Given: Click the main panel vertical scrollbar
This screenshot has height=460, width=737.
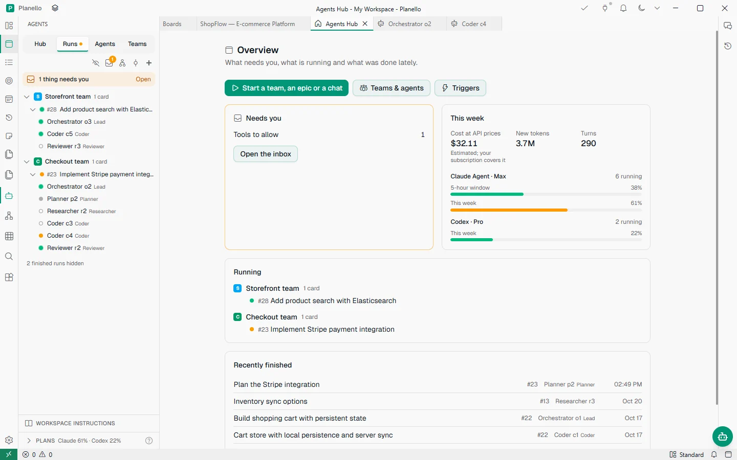Looking at the screenshot, I should 717,218.
